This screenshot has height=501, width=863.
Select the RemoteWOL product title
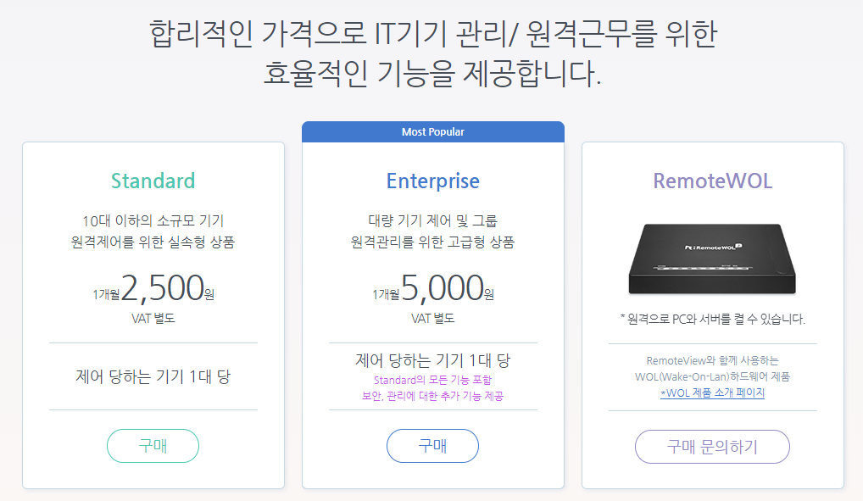click(712, 181)
